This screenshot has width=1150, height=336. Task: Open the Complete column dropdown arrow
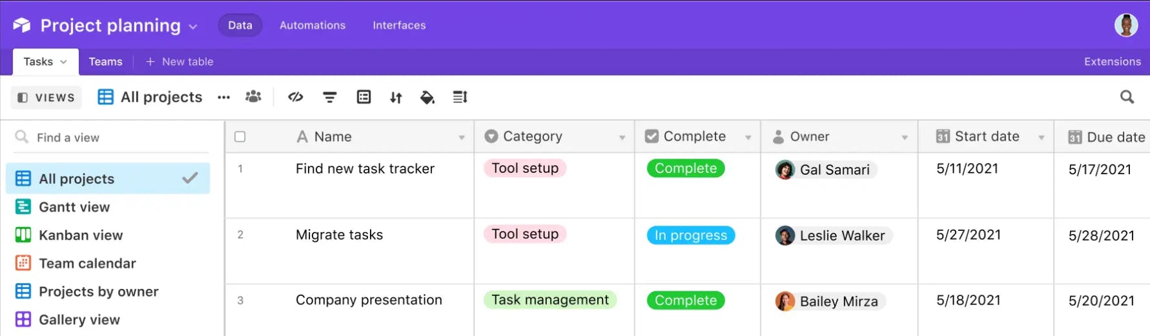click(748, 137)
